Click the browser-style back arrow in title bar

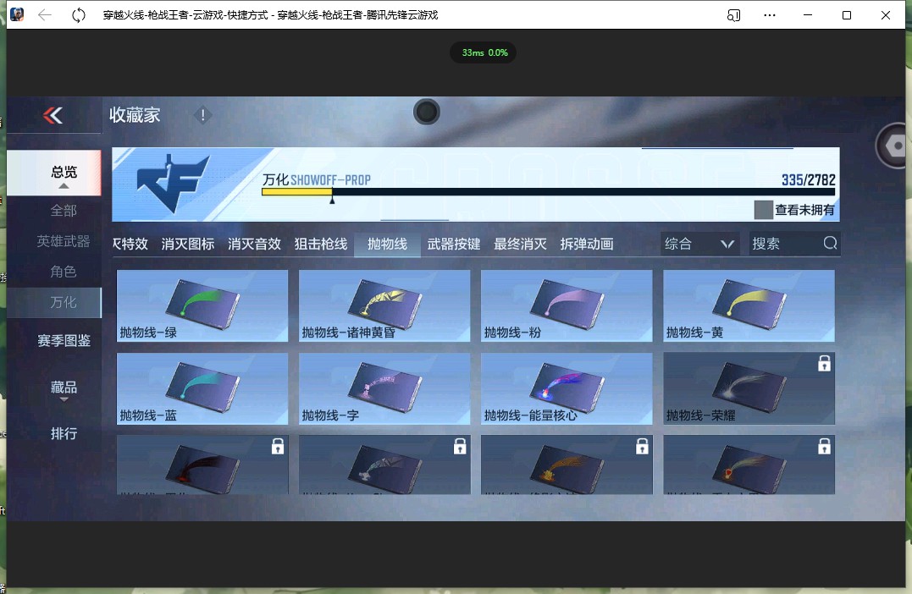pos(45,15)
